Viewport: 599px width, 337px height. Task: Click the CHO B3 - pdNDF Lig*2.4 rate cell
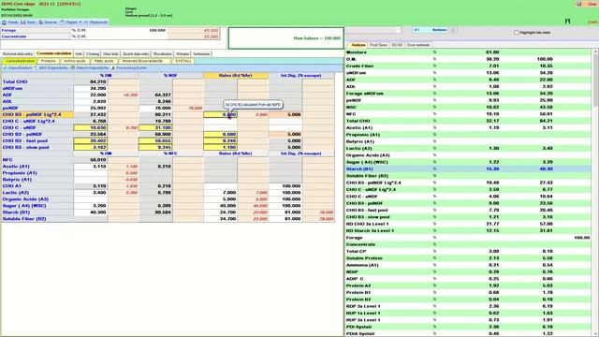coord(221,114)
